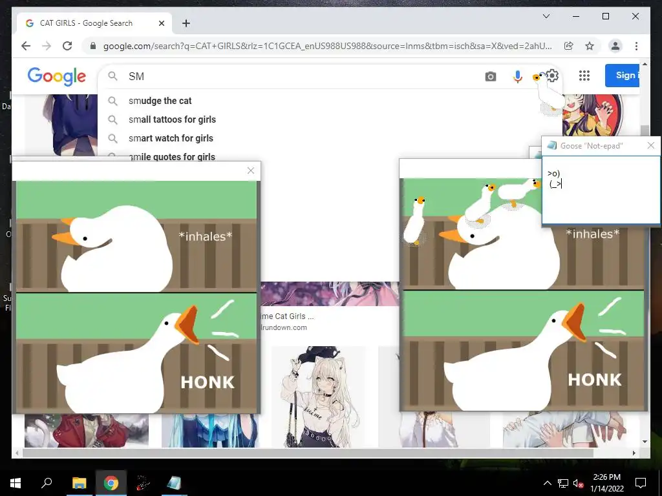Open the Google apps grid

click(x=584, y=76)
